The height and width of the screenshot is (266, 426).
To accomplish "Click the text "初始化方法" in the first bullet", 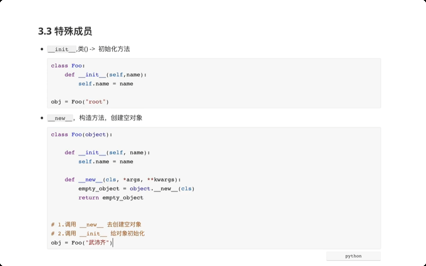I will [114, 49].
